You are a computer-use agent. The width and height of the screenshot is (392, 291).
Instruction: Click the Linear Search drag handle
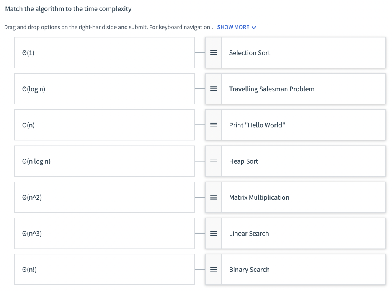pyautogui.click(x=213, y=233)
